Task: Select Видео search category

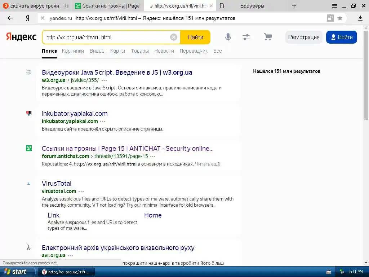Action: click(97, 51)
